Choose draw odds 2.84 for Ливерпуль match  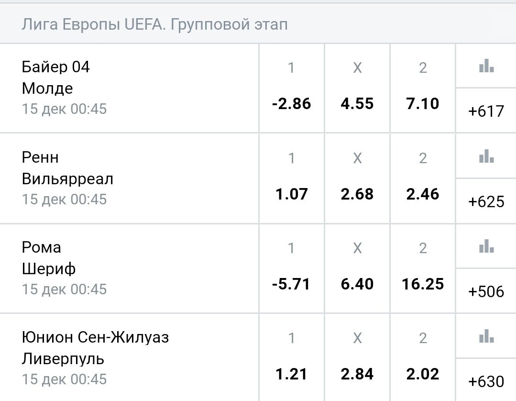pyautogui.click(x=357, y=374)
